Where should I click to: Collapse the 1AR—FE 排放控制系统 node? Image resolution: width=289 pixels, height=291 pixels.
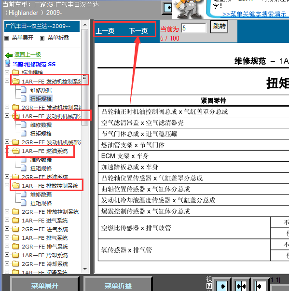(x=7, y=185)
